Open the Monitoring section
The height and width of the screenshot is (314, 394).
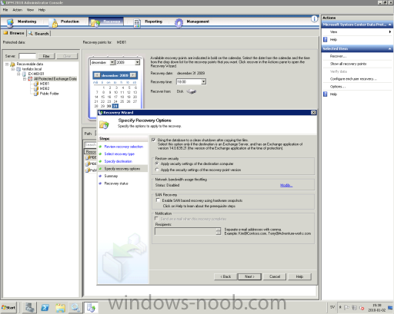(27, 21)
